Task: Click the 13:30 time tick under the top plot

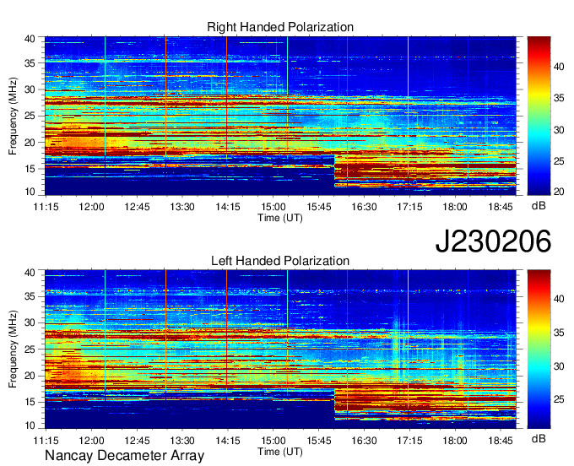Action: click(x=182, y=207)
